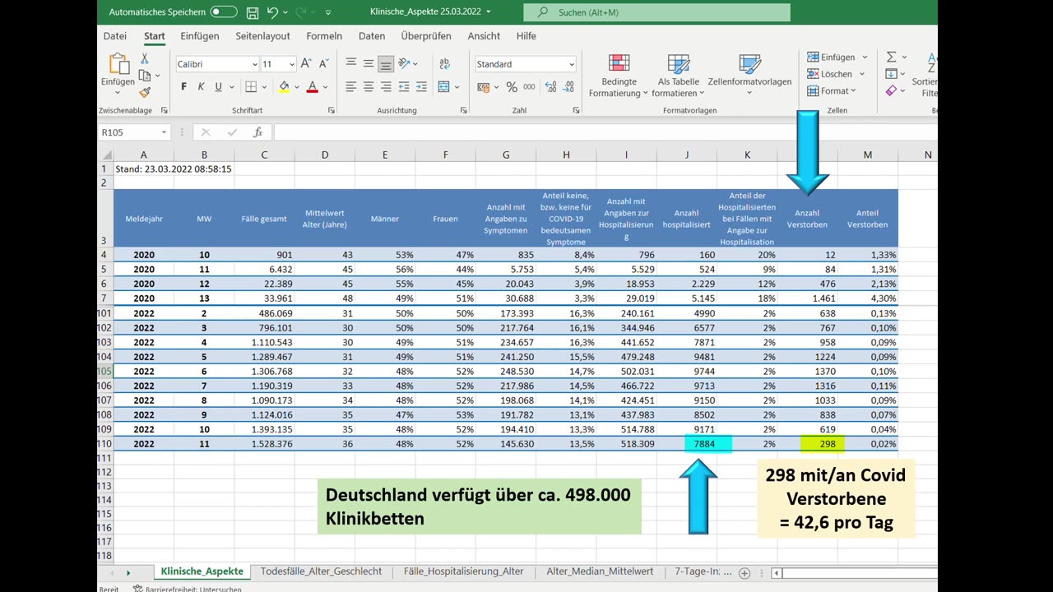Viewport: 1053px width, 592px height.
Task: Click the Copy icon in Zwischenablage
Action: click(x=145, y=76)
